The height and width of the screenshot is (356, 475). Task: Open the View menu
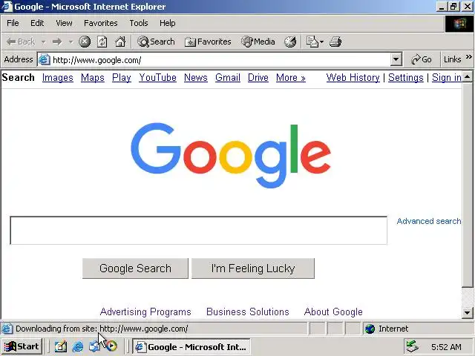click(64, 23)
